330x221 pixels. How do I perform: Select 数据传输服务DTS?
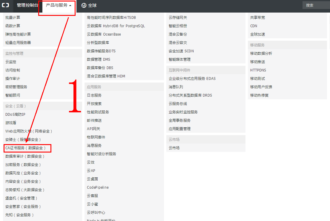click(x=101, y=51)
